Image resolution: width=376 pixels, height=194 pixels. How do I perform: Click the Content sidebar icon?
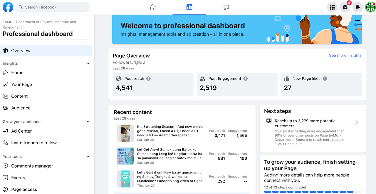pyautogui.click(x=5, y=96)
